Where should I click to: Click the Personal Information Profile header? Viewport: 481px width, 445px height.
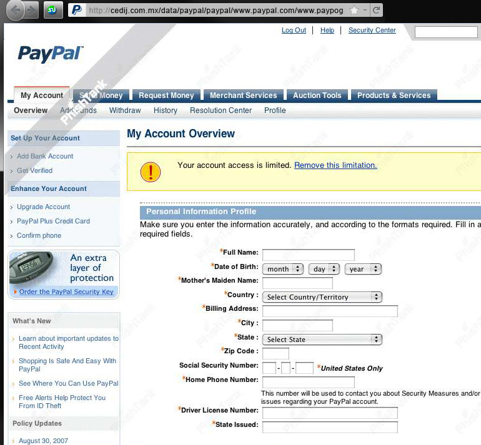[x=201, y=212]
